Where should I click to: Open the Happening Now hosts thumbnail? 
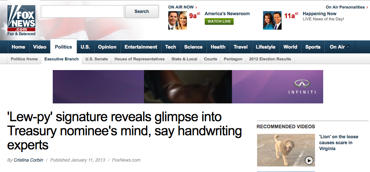tap(272, 20)
